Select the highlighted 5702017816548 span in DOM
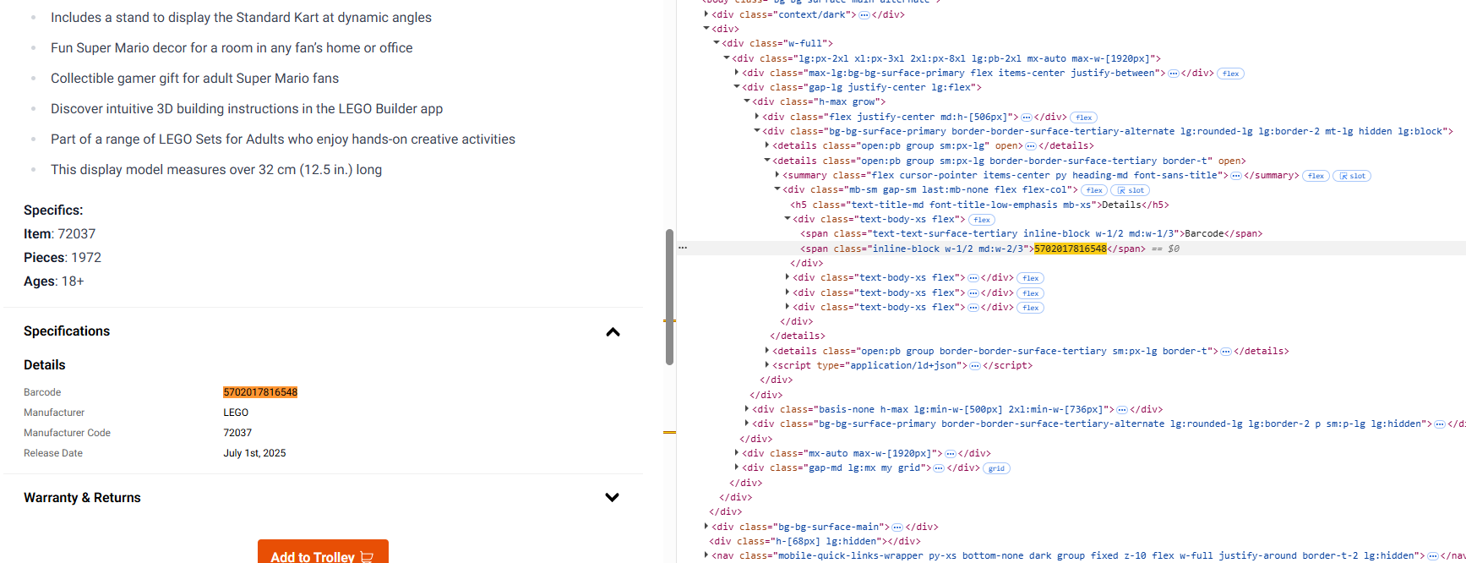 [x=1070, y=249]
